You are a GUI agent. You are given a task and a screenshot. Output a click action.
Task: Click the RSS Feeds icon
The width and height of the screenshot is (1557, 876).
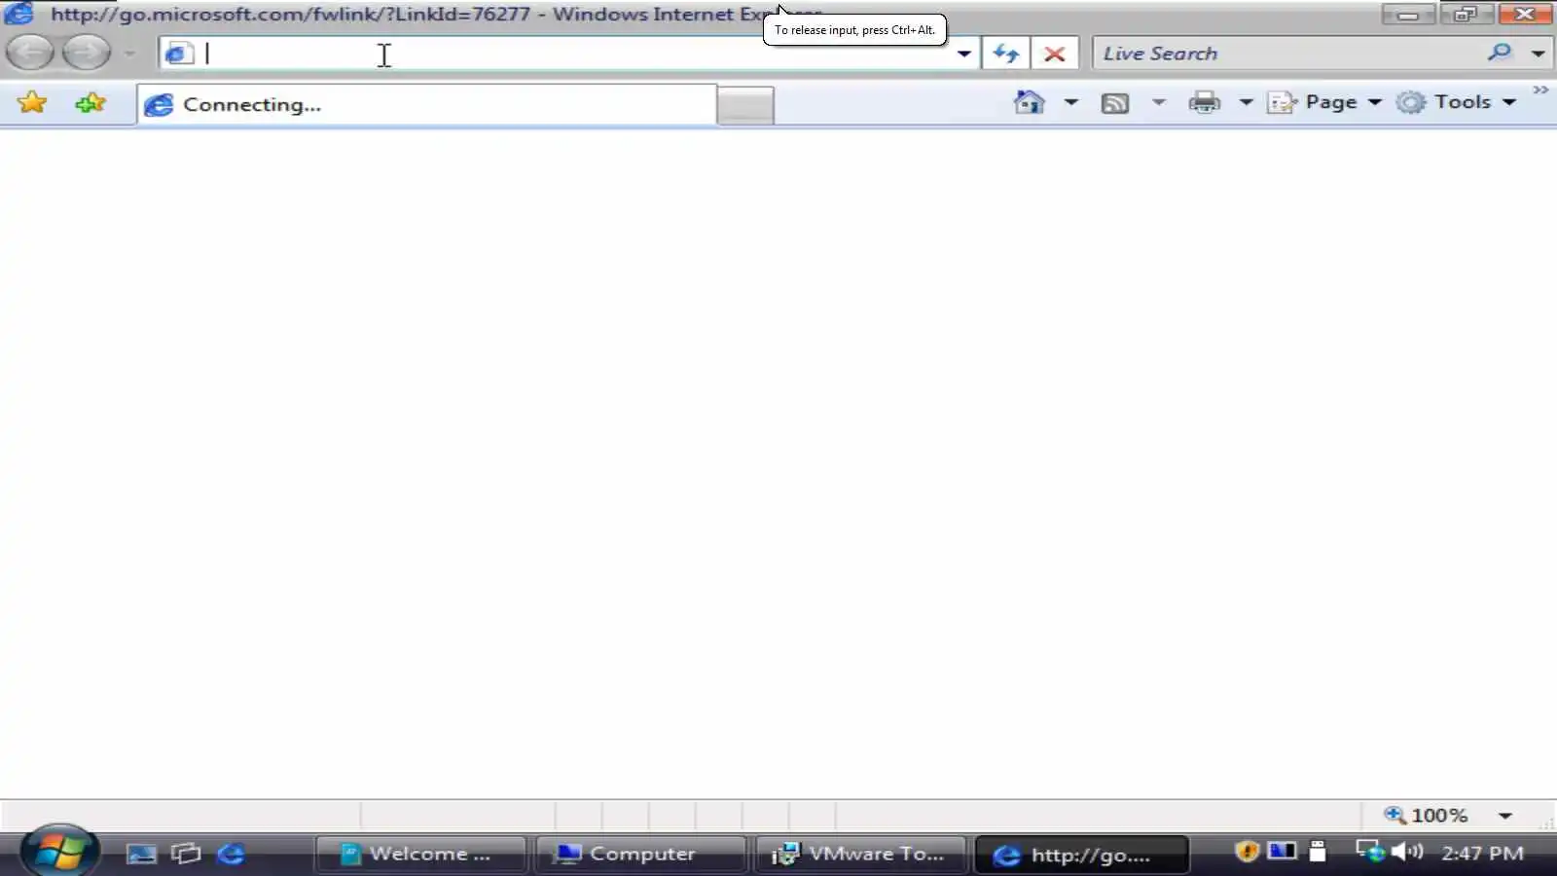(x=1115, y=103)
